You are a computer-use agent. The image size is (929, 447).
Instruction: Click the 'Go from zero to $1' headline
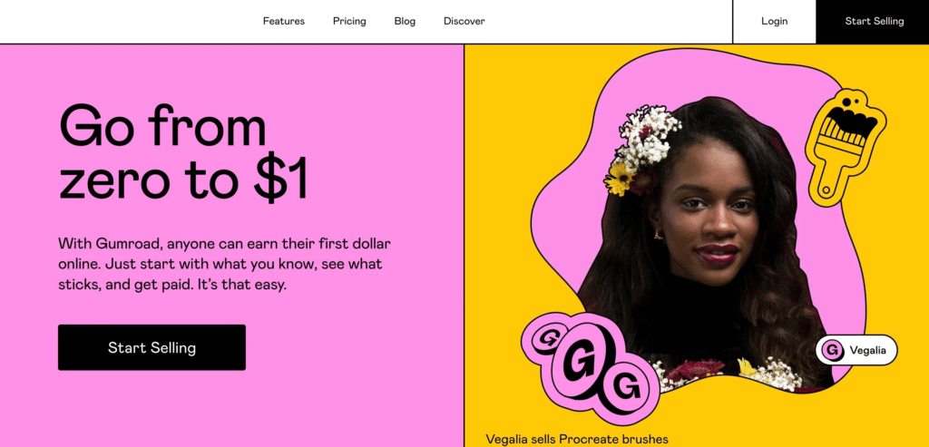183,152
